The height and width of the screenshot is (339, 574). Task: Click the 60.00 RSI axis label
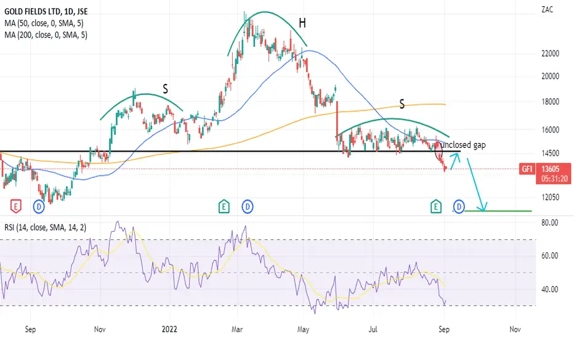[549, 256]
